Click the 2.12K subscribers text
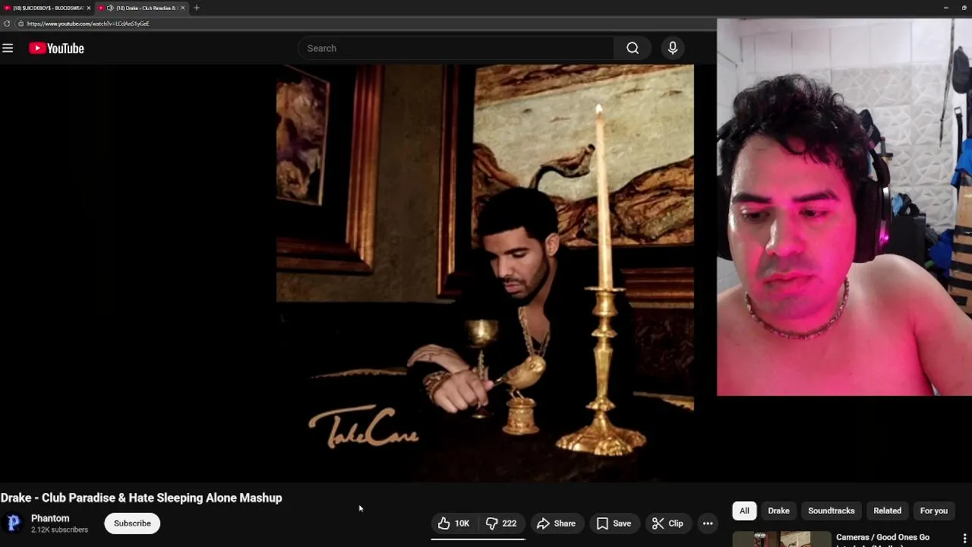972x547 pixels. point(59,530)
